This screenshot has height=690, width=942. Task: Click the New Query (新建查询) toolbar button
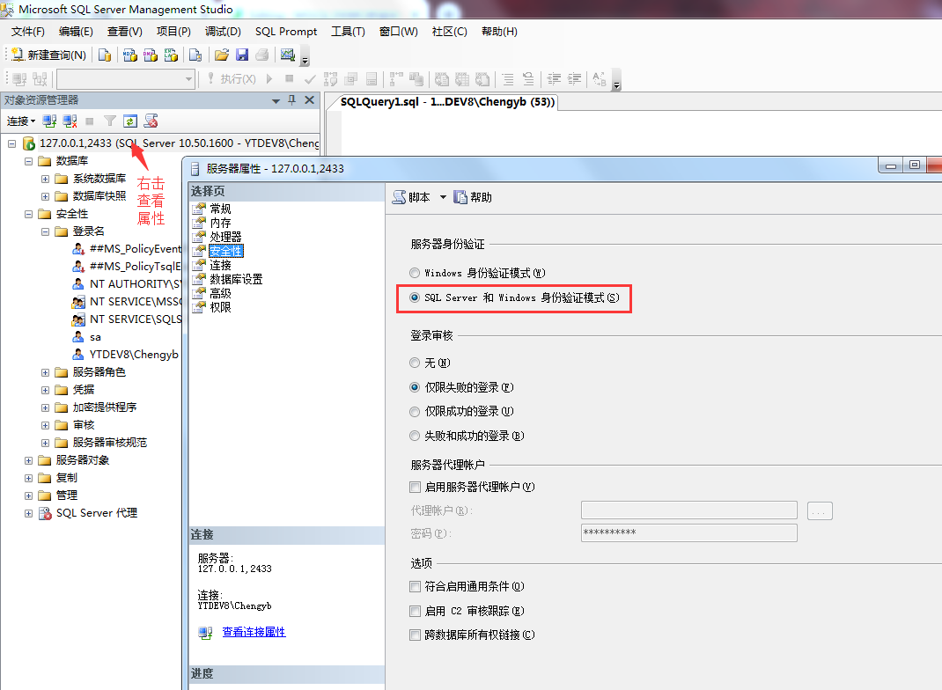pyautogui.click(x=48, y=55)
